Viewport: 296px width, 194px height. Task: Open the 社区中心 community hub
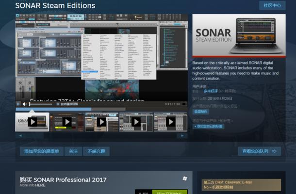(272, 5)
